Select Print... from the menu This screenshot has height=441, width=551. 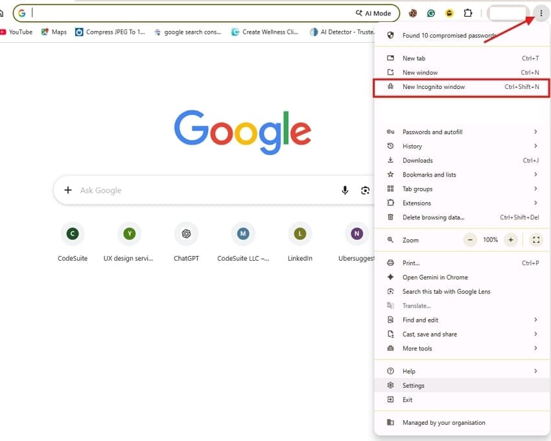(x=462, y=263)
